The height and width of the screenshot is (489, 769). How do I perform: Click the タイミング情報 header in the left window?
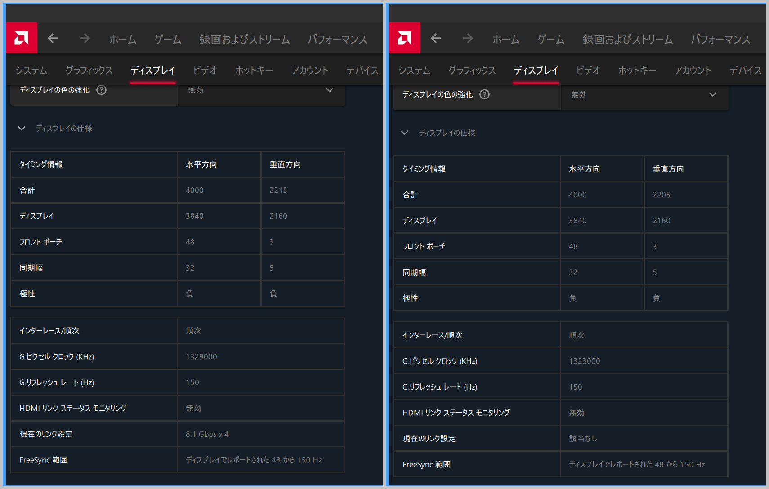pyautogui.click(x=41, y=164)
